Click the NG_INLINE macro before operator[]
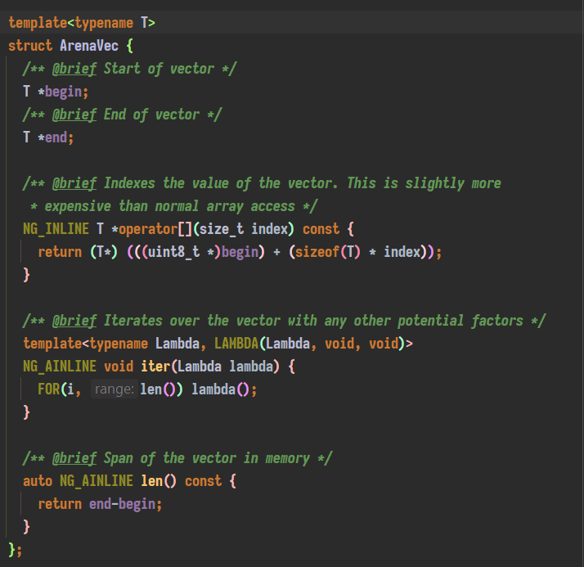 (x=56, y=229)
